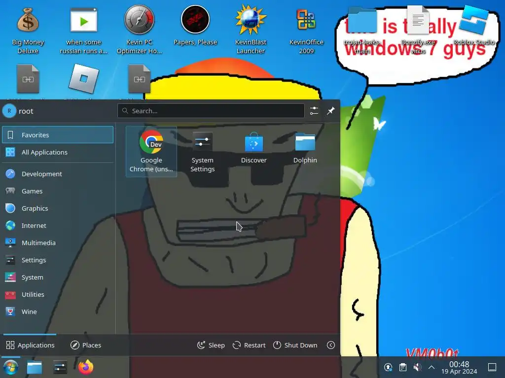
Task: Click the Shut Down button
Action: tap(295, 345)
